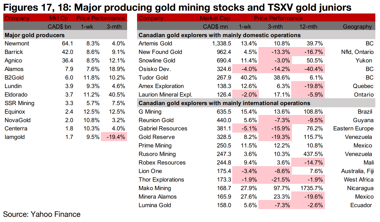
Task: Select Mako Mining's 1735.7% value
Action: click(x=311, y=188)
